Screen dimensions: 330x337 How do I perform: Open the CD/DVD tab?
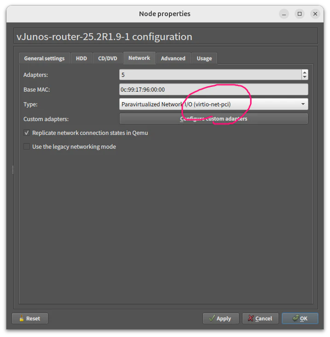108,58
